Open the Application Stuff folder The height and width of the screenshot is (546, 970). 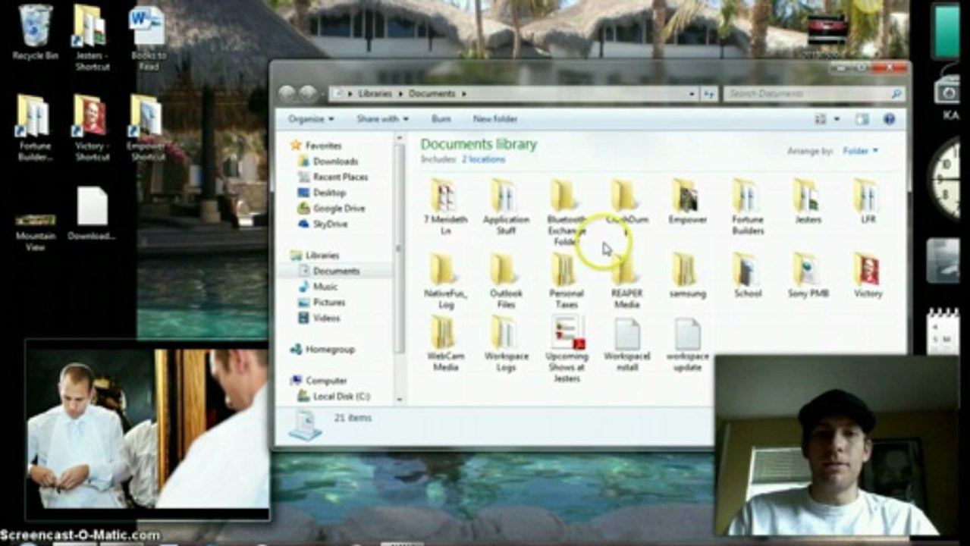pos(506,206)
